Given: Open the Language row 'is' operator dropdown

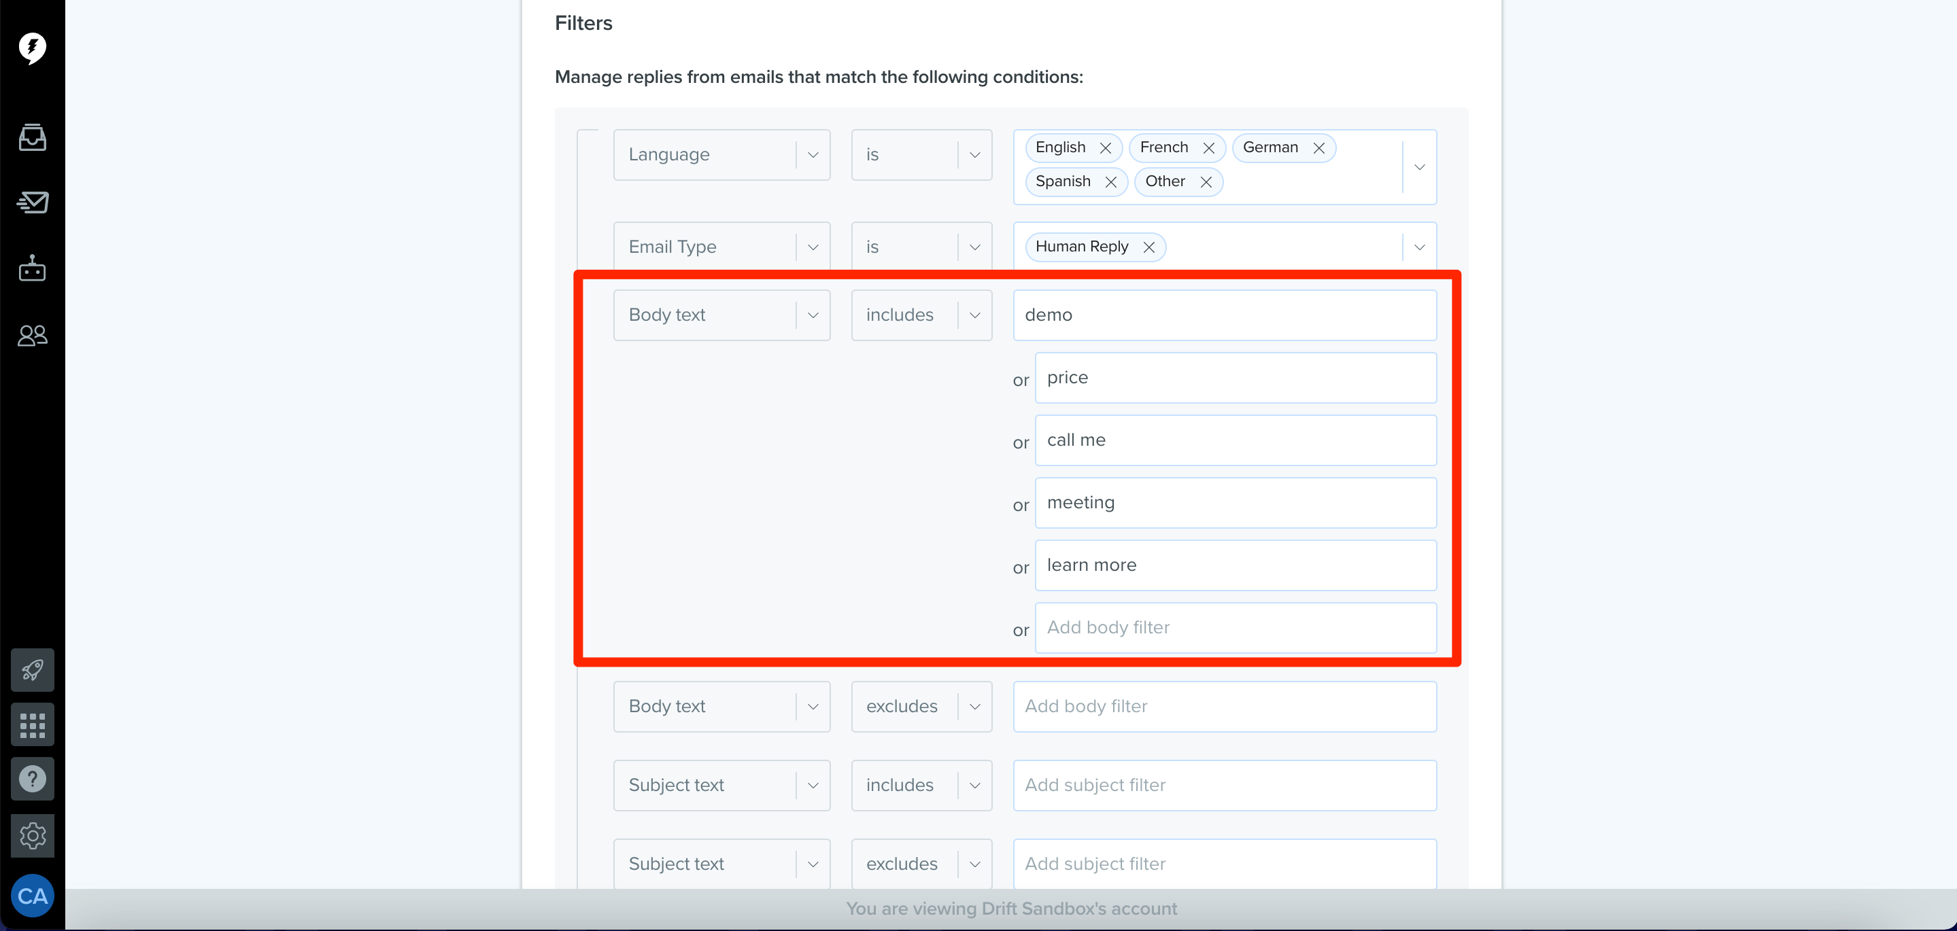Looking at the screenshot, I should point(921,155).
